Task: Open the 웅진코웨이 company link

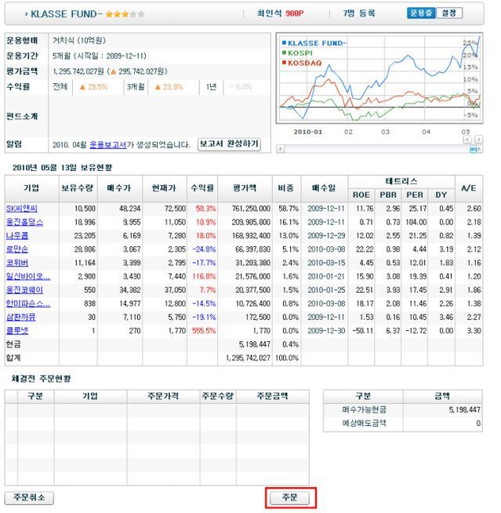Action: [25, 290]
